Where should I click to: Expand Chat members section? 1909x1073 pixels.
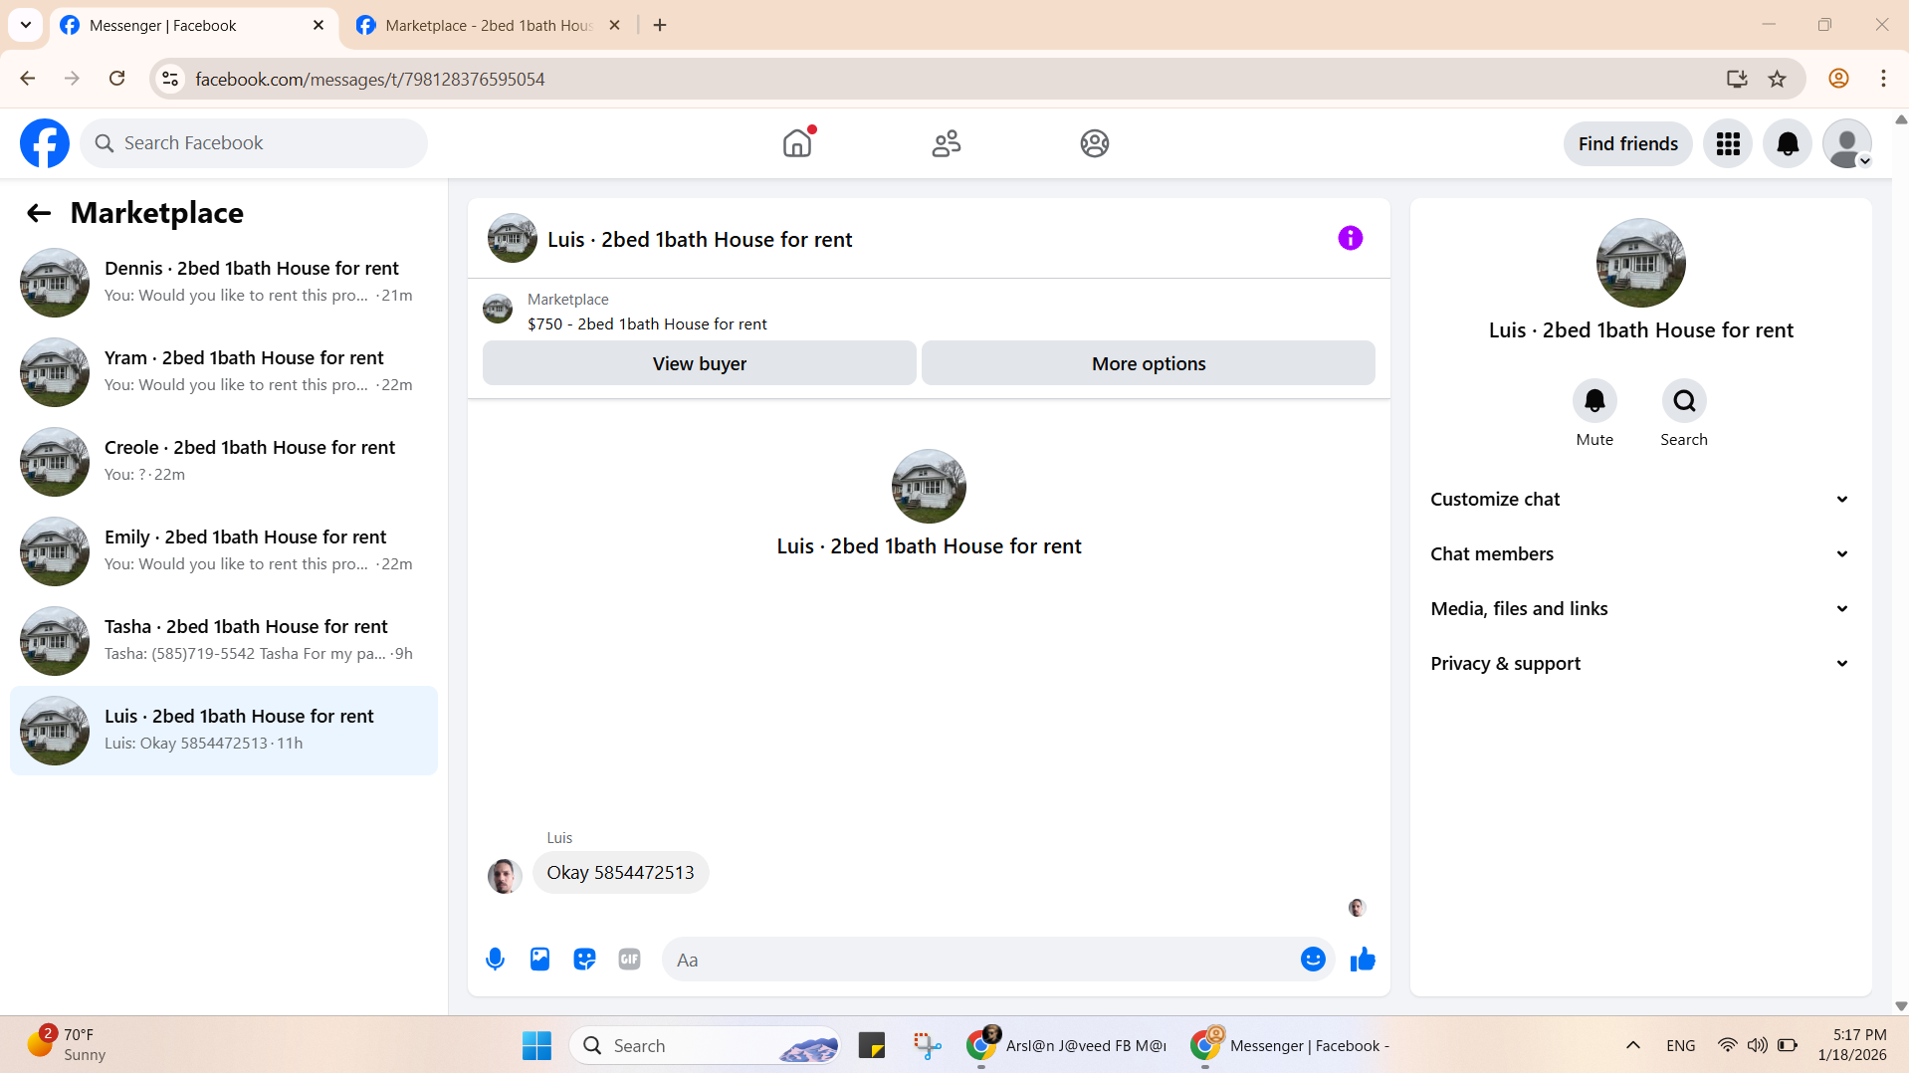(1640, 554)
